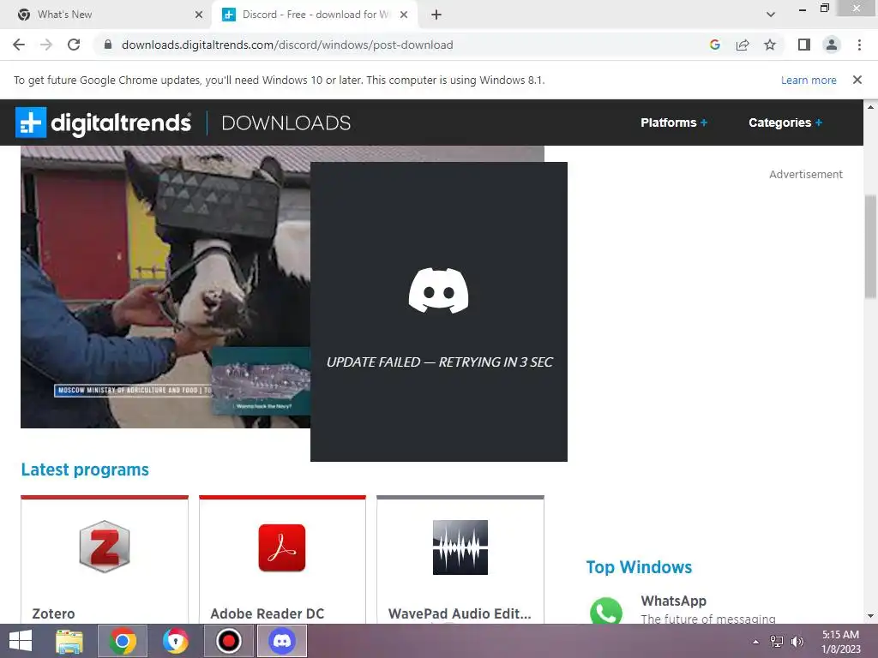Click the digitaltrends logo
The height and width of the screenshot is (658, 878).
click(103, 123)
